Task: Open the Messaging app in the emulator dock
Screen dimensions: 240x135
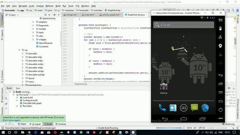Action: (194, 108)
